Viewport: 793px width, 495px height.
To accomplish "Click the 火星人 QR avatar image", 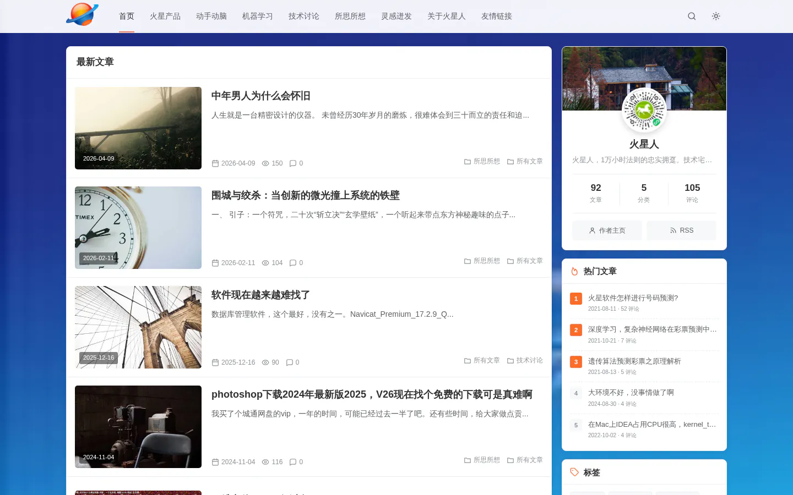I will (x=644, y=111).
